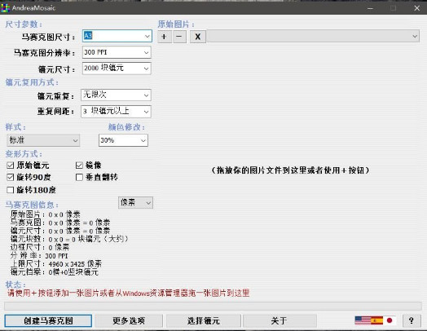
Task: Click the 镶元档案 0横+0竖块镶元 line
Action: [55, 271]
